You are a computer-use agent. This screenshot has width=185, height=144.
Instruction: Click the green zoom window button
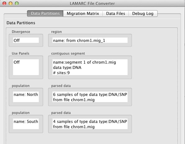click(x=17, y=3)
